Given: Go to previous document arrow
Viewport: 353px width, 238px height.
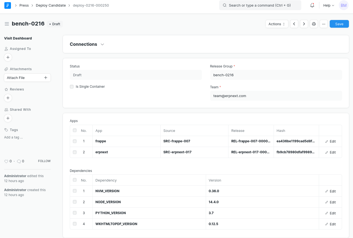Looking at the screenshot, I should point(294,24).
